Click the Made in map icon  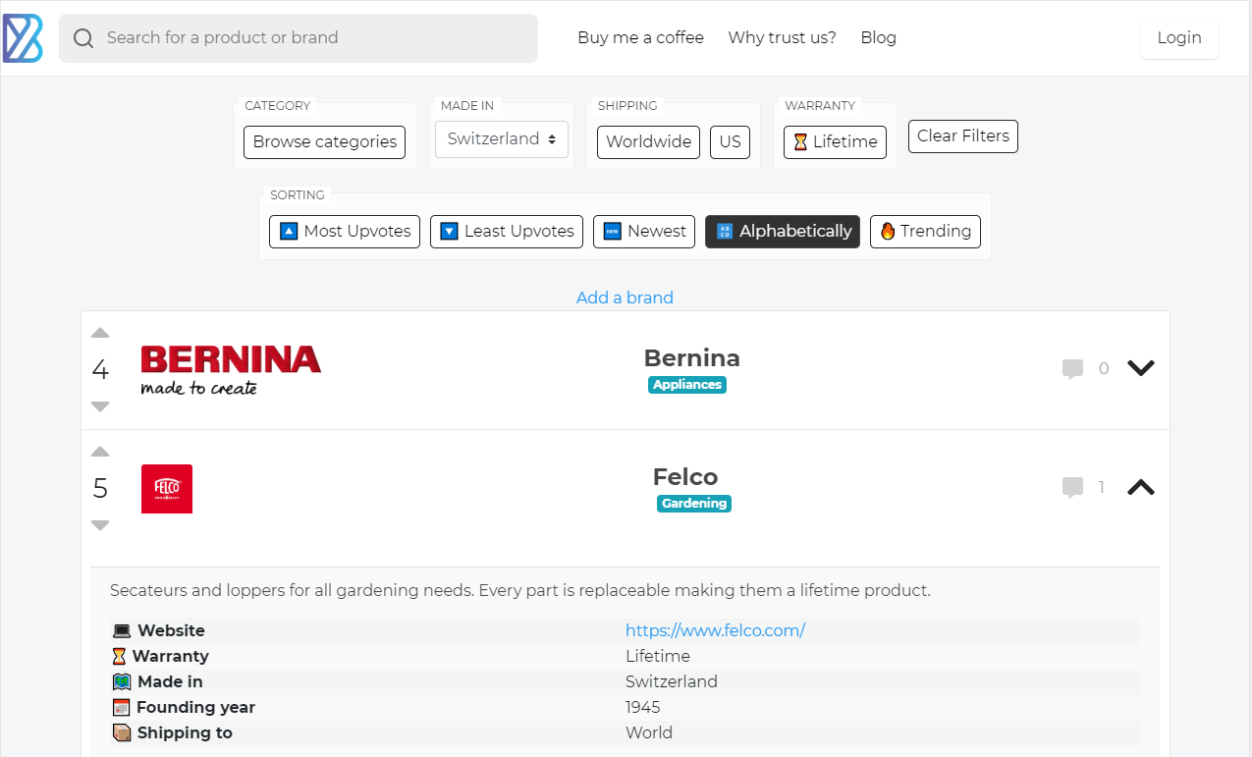point(122,682)
